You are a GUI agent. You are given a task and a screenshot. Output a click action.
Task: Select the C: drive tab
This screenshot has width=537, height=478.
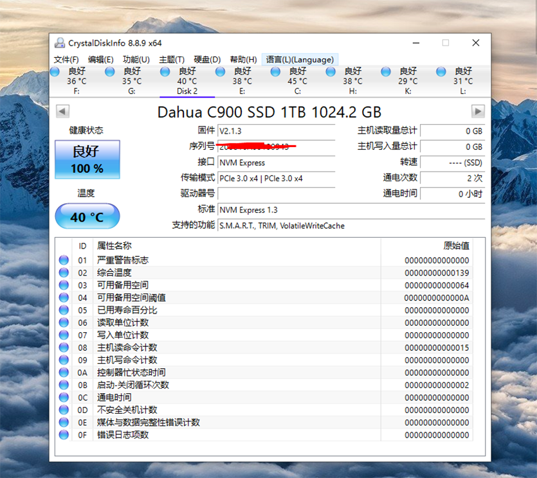pyautogui.click(x=297, y=81)
